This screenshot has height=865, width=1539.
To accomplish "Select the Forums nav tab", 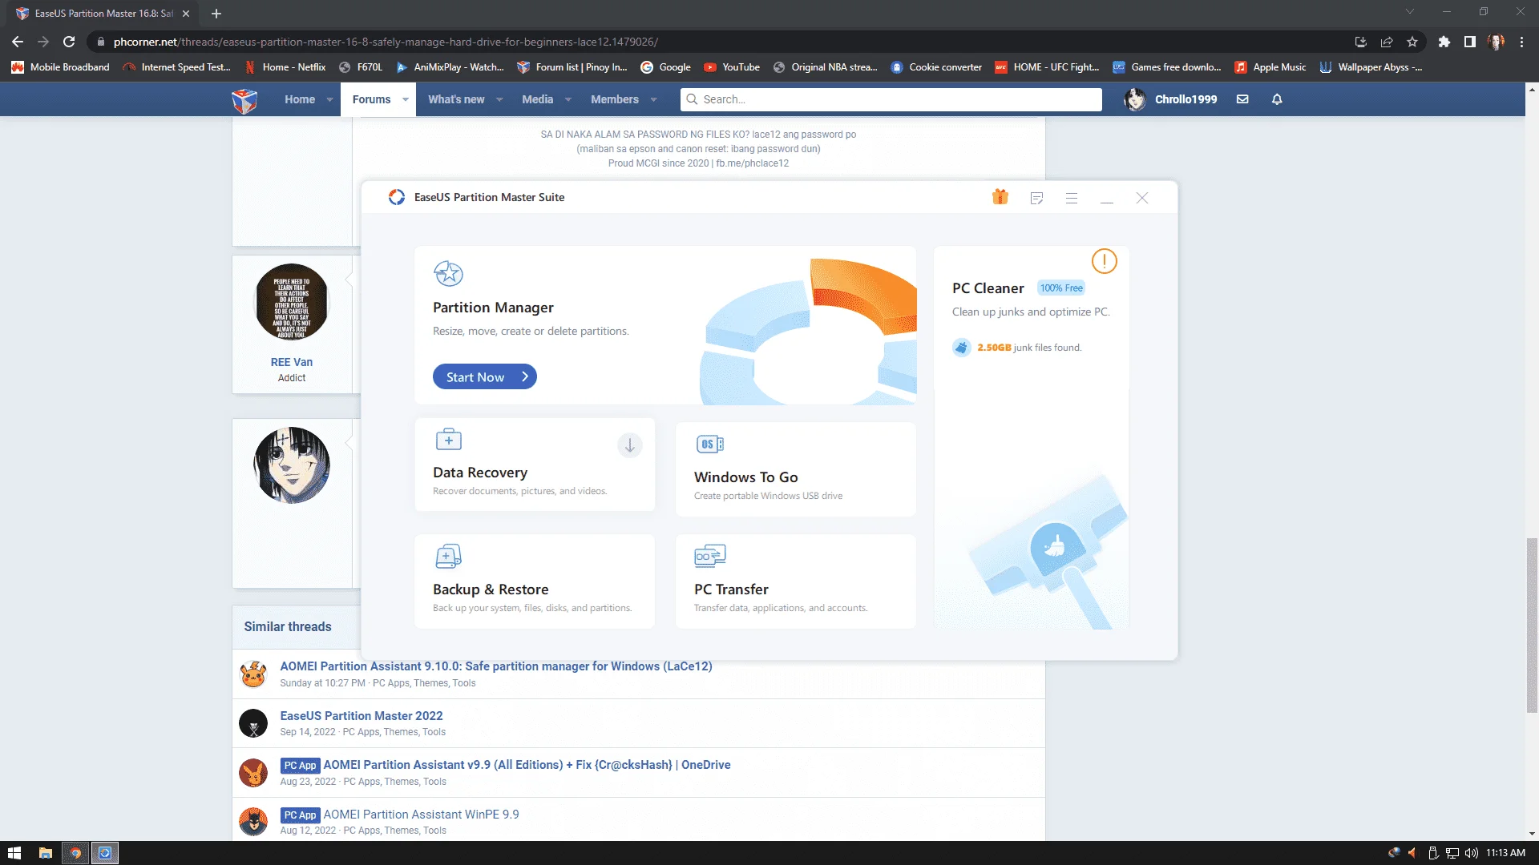I will tap(371, 99).
